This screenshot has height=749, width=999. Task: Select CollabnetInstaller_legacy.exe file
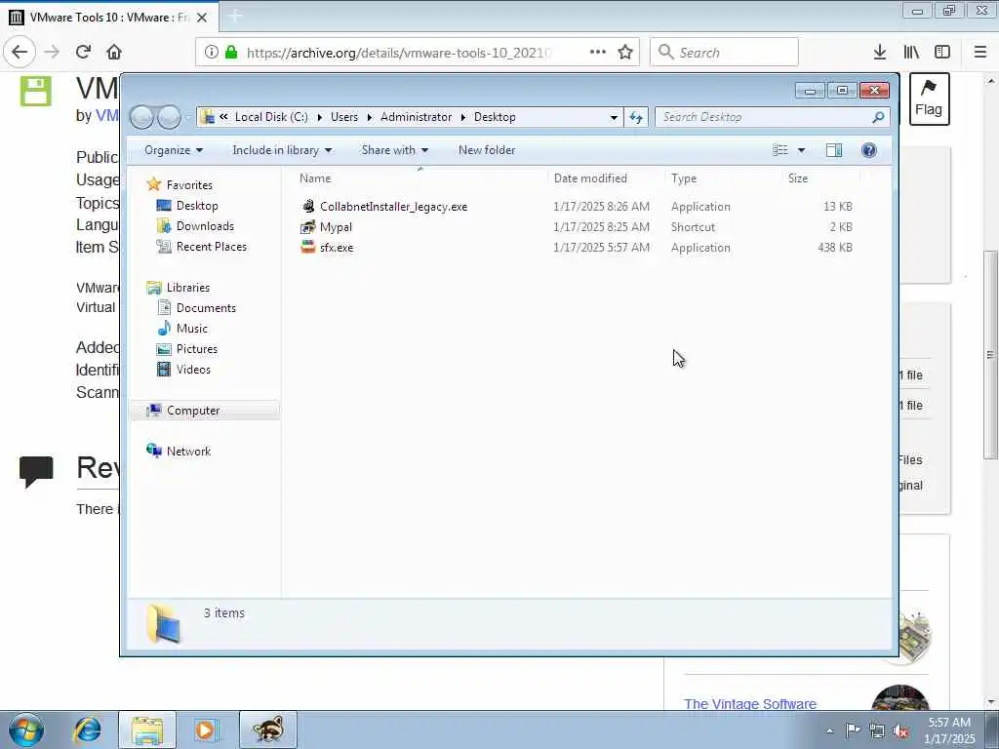(x=393, y=207)
